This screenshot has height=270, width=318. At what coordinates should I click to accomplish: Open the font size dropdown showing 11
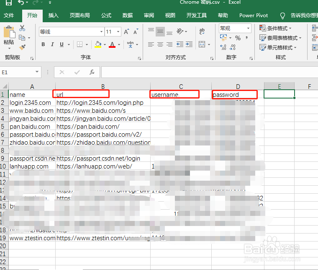[118, 32]
